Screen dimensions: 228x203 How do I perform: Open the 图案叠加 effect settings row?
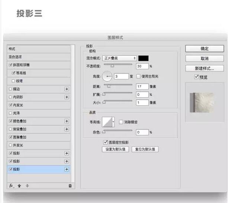(x=39, y=137)
